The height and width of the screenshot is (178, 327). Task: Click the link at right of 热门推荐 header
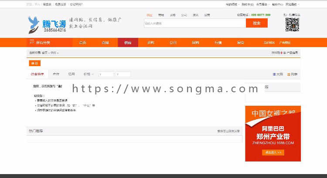pyautogui.click(x=228, y=131)
